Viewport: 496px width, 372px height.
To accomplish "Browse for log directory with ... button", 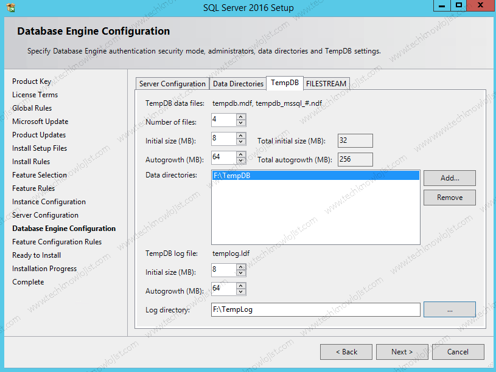I will pyautogui.click(x=450, y=309).
